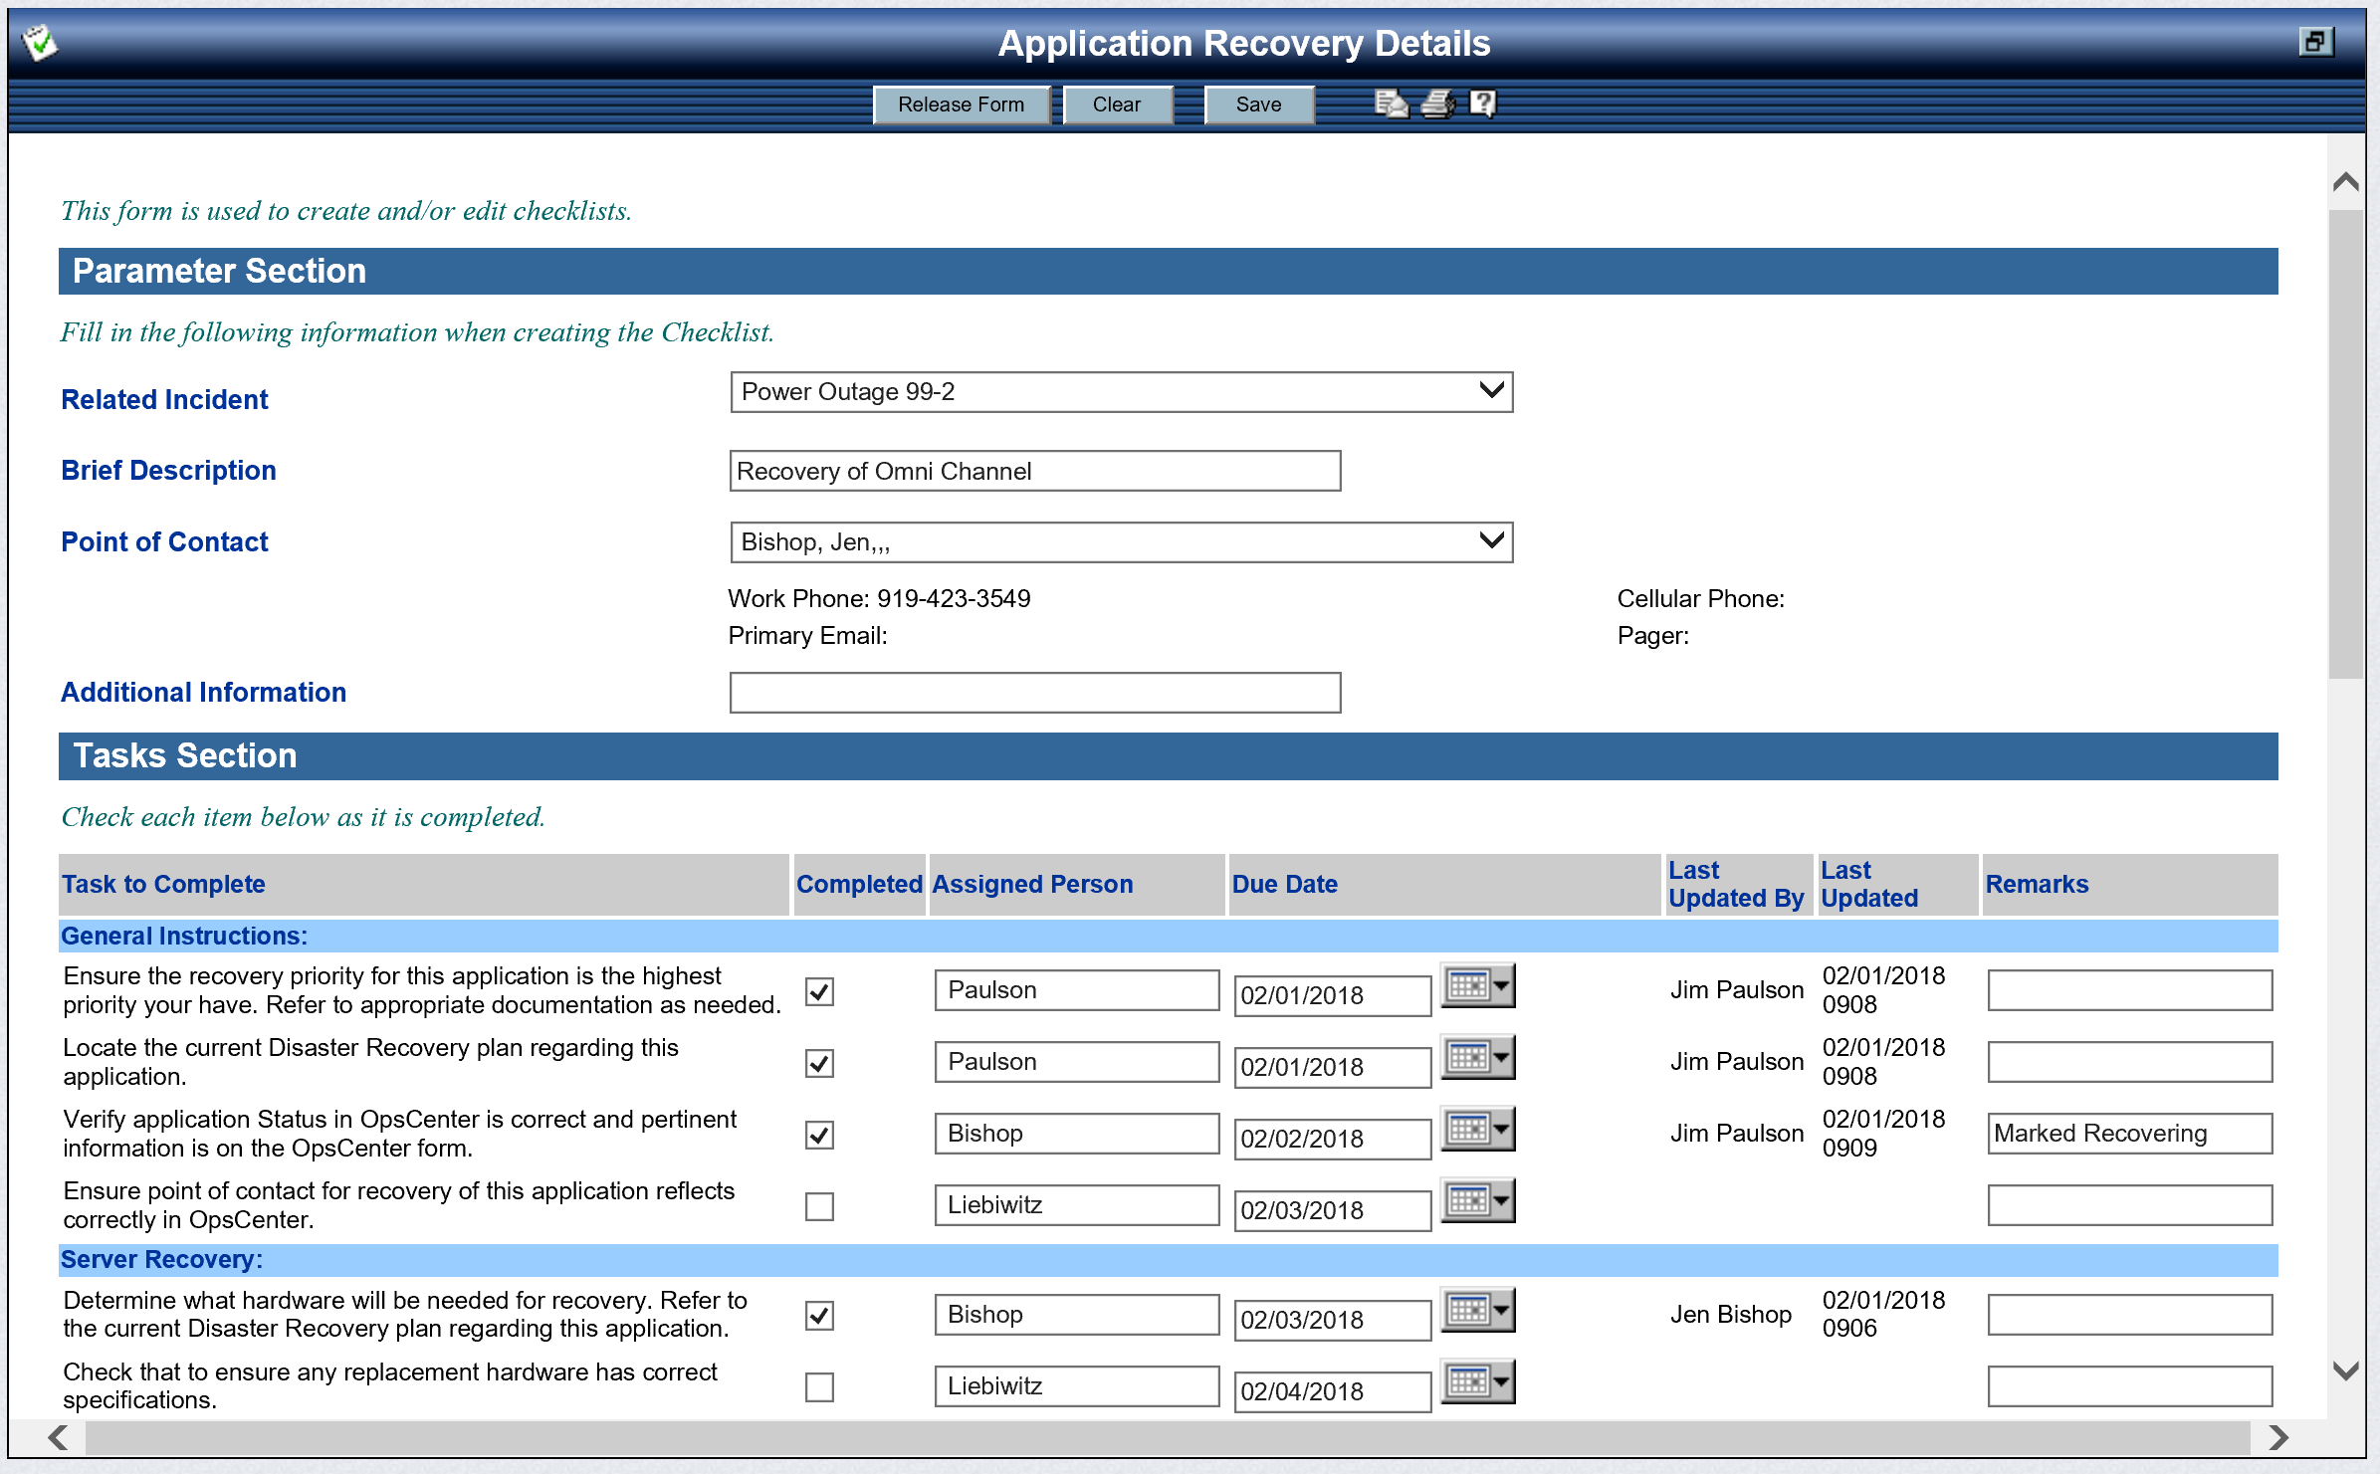
Task: Check completed box for replacement hardware task
Action: (x=819, y=1387)
